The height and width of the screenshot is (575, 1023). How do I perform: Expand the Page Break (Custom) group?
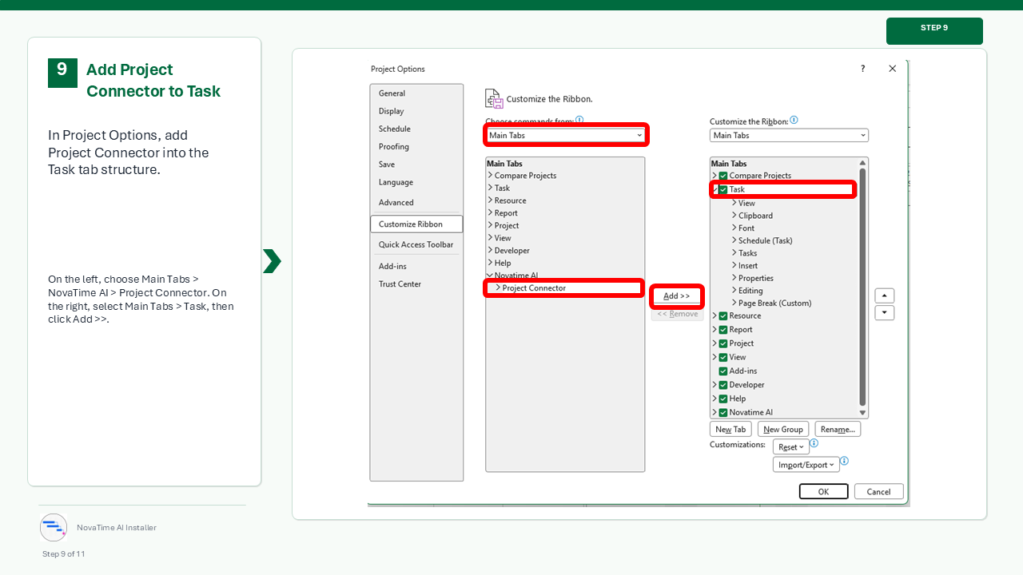734,303
